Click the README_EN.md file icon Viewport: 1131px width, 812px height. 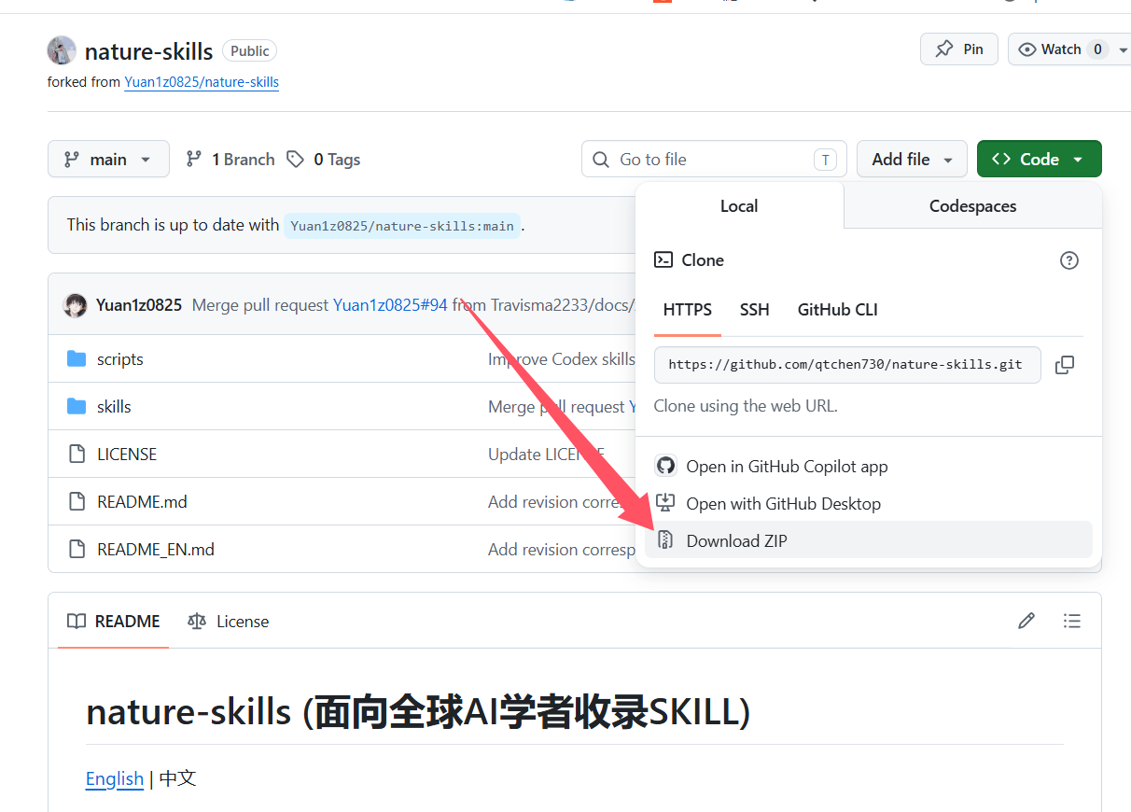point(77,550)
